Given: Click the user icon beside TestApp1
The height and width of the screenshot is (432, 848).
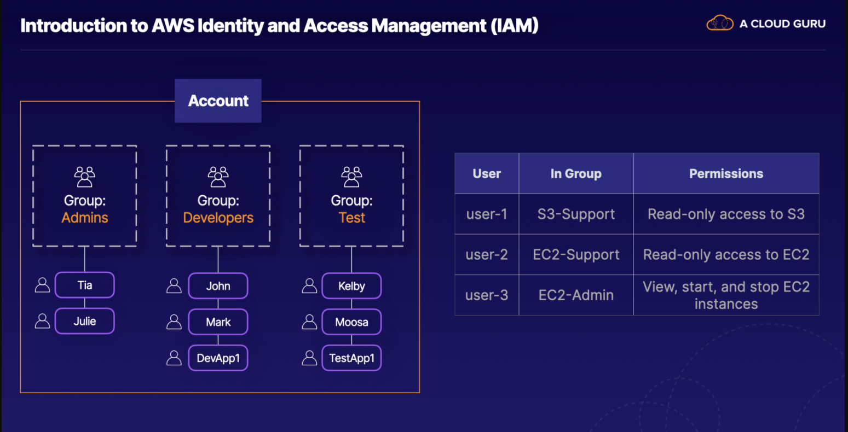Looking at the screenshot, I should (x=309, y=358).
